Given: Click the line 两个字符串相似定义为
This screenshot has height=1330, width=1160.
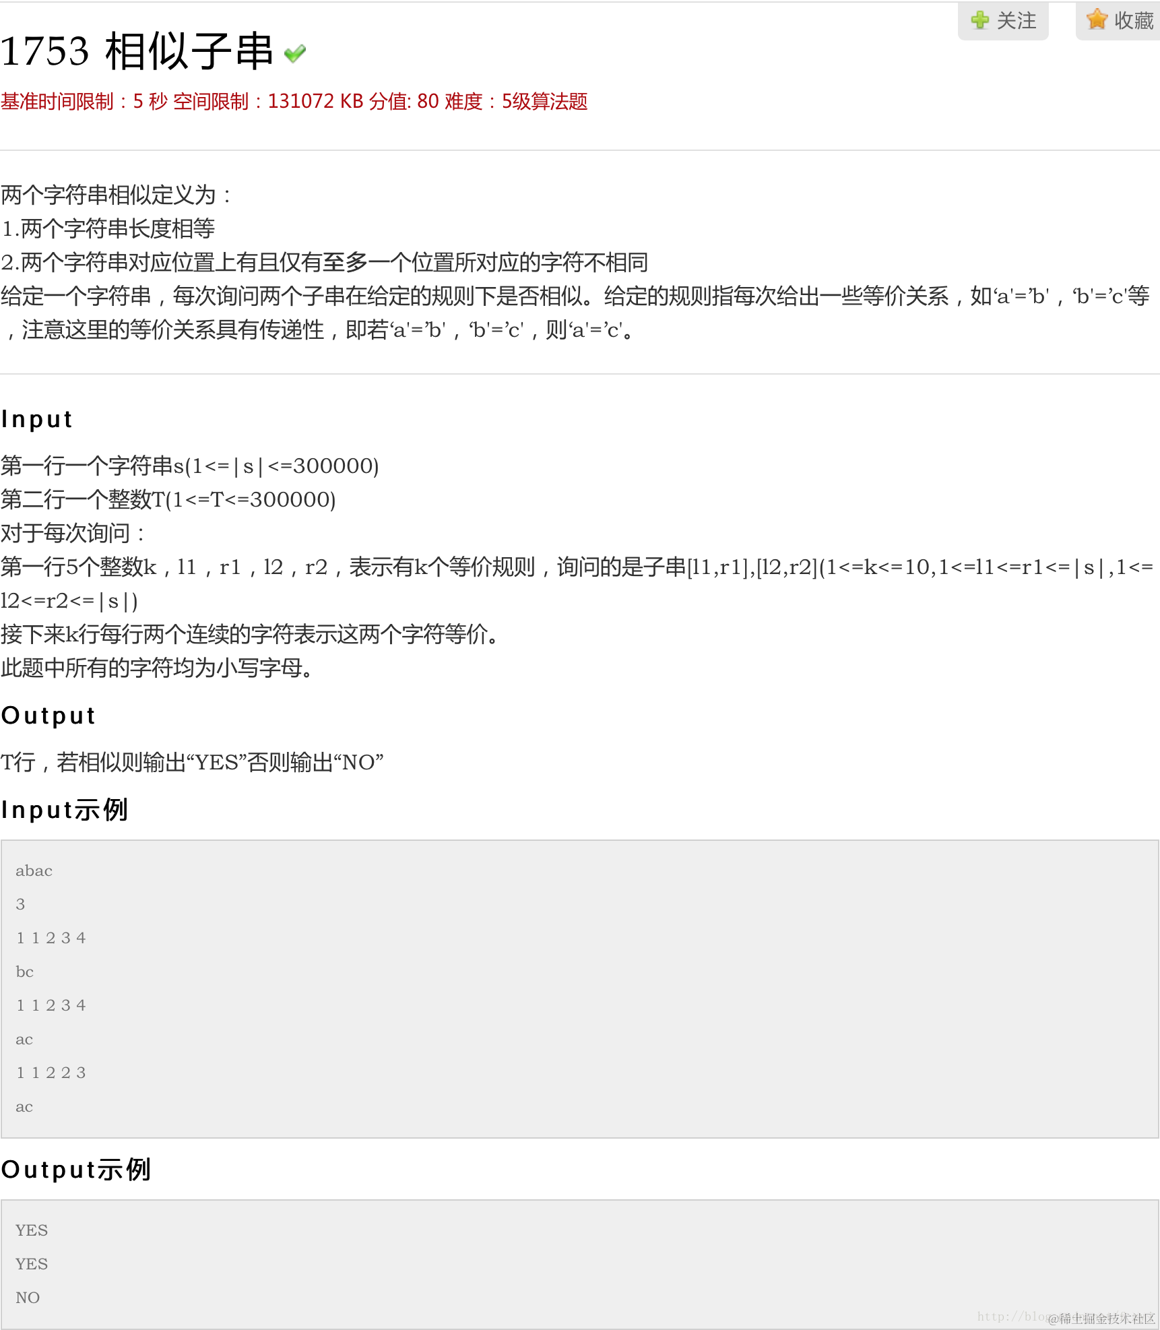Looking at the screenshot, I should pos(116,195).
